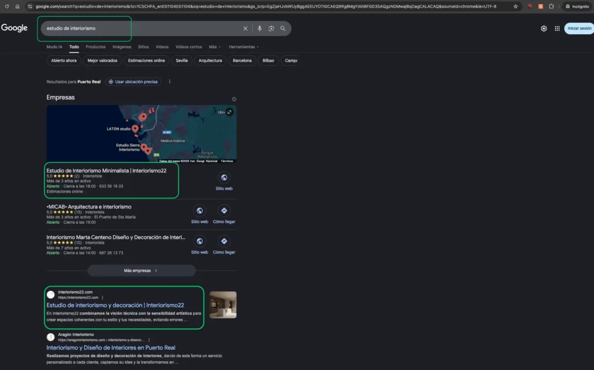The image size is (594, 370).
Task: Click the Sitio web icon for MICAB
Action: click(200, 212)
